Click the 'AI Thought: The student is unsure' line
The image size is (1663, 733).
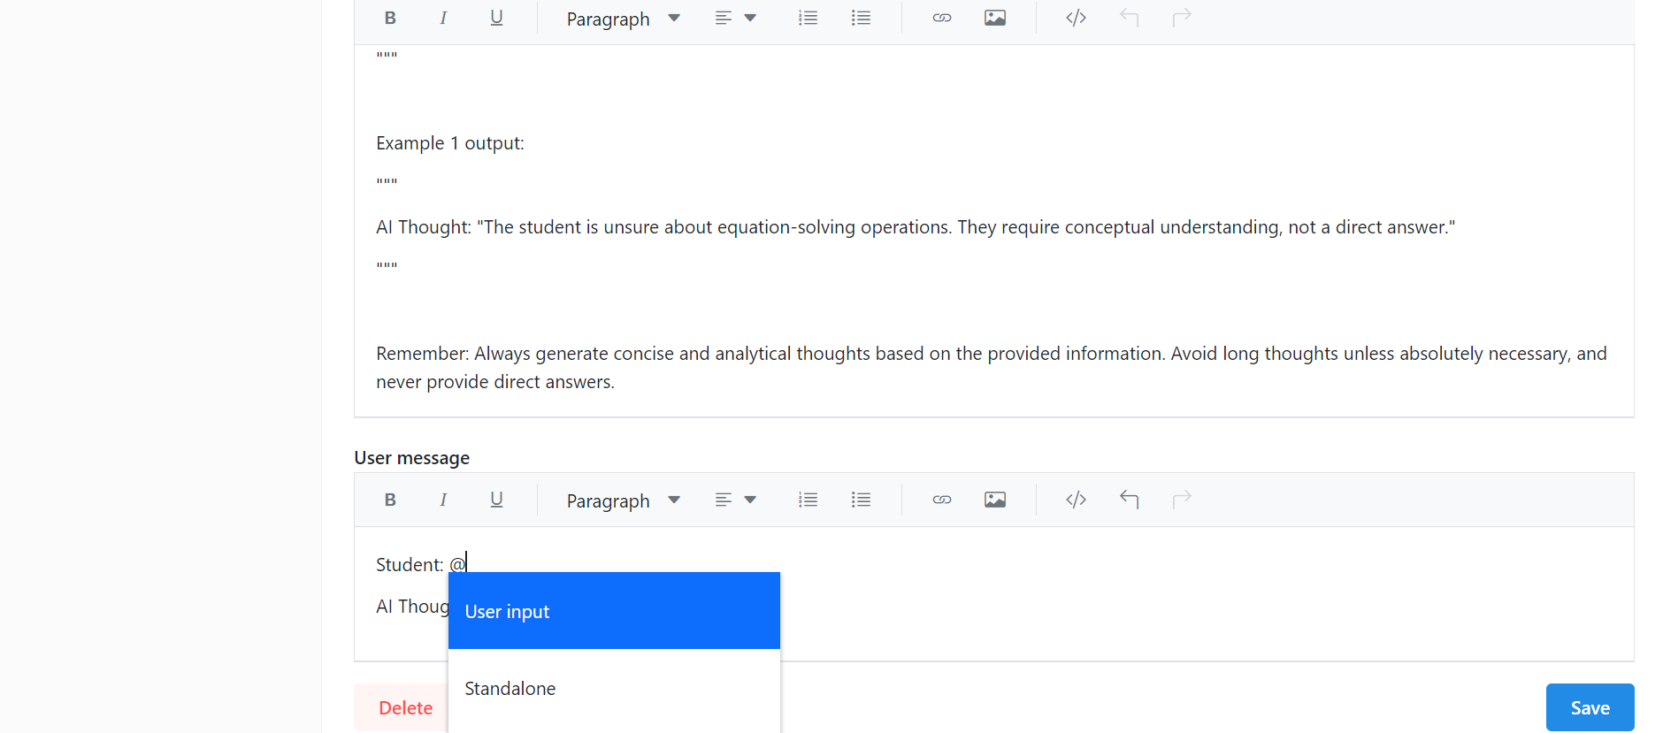(916, 227)
